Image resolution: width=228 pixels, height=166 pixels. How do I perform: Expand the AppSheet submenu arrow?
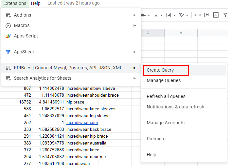[x=135, y=52]
